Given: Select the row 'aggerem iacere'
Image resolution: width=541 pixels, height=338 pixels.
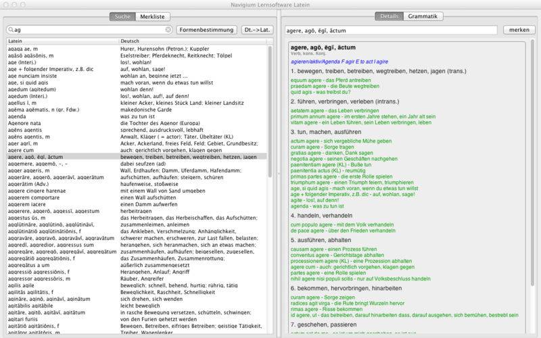Looking at the screenshot, I should (137, 205).
